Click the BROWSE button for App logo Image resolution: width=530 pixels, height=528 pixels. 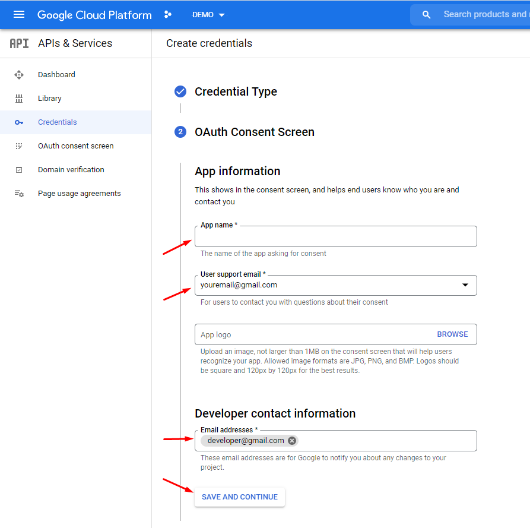[452, 334]
